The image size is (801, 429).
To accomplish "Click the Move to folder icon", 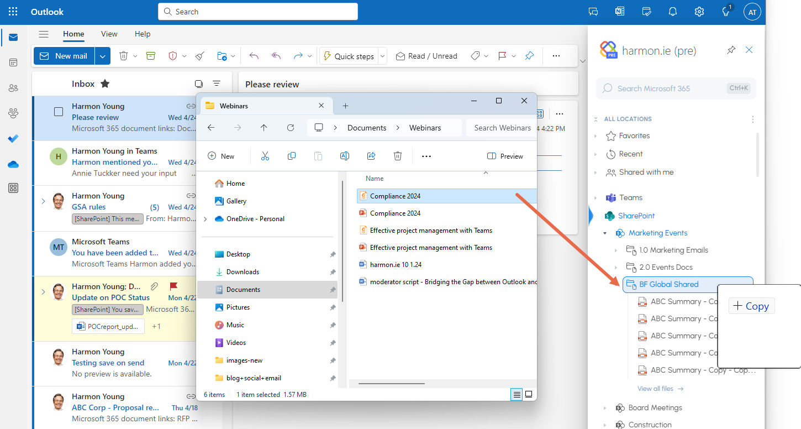I will tap(222, 56).
